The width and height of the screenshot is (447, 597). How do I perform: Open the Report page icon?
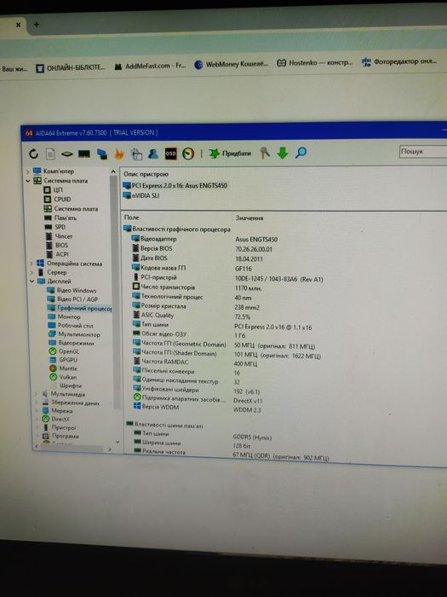click(x=49, y=154)
